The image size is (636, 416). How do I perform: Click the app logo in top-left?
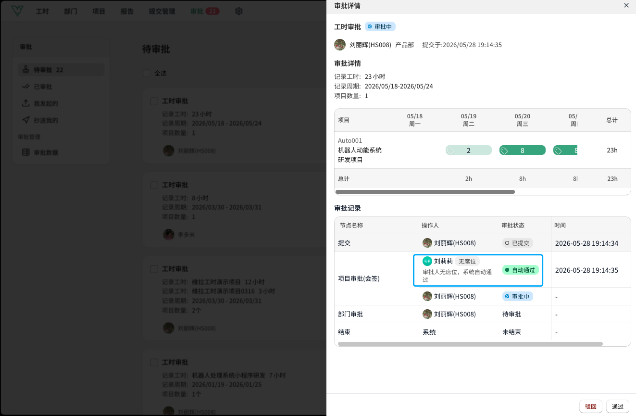pyautogui.click(x=18, y=11)
